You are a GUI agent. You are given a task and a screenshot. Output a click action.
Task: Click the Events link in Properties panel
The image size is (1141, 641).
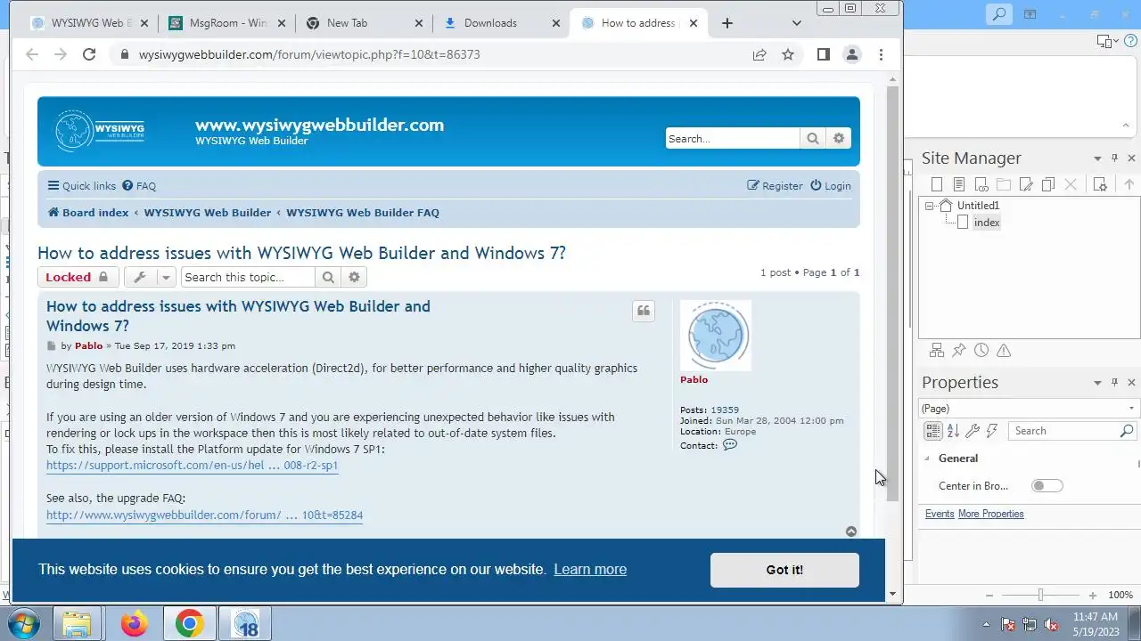(x=940, y=514)
